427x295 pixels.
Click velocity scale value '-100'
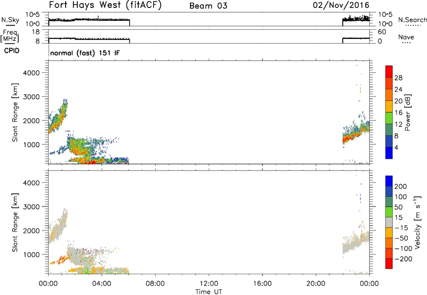point(403,249)
